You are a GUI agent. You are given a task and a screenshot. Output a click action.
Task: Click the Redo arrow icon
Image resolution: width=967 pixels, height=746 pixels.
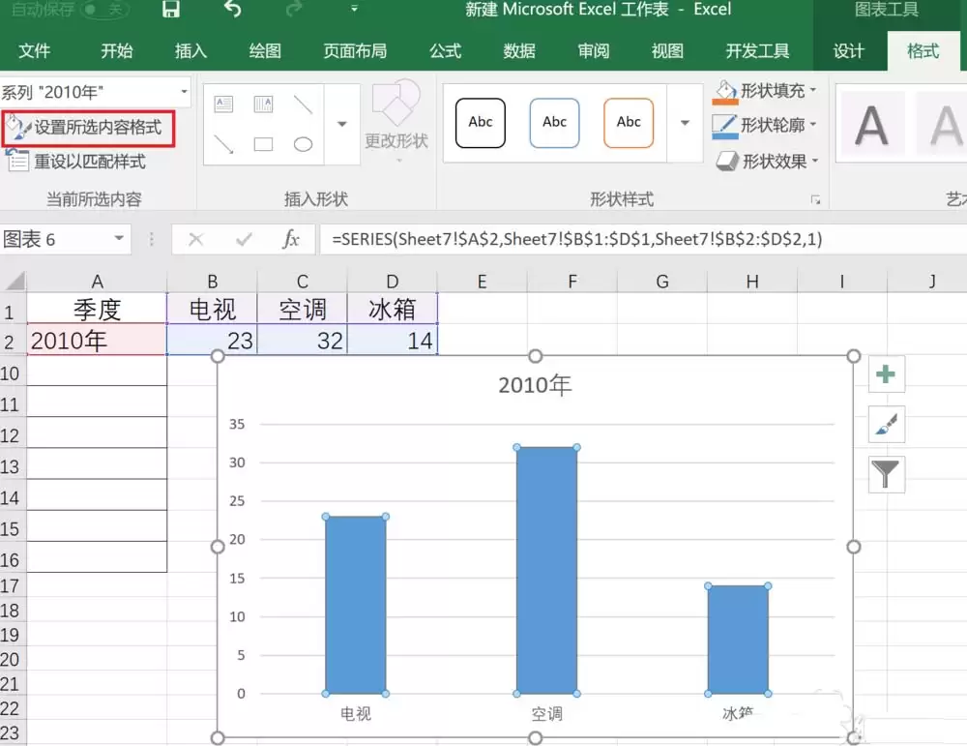pos(295,9)
